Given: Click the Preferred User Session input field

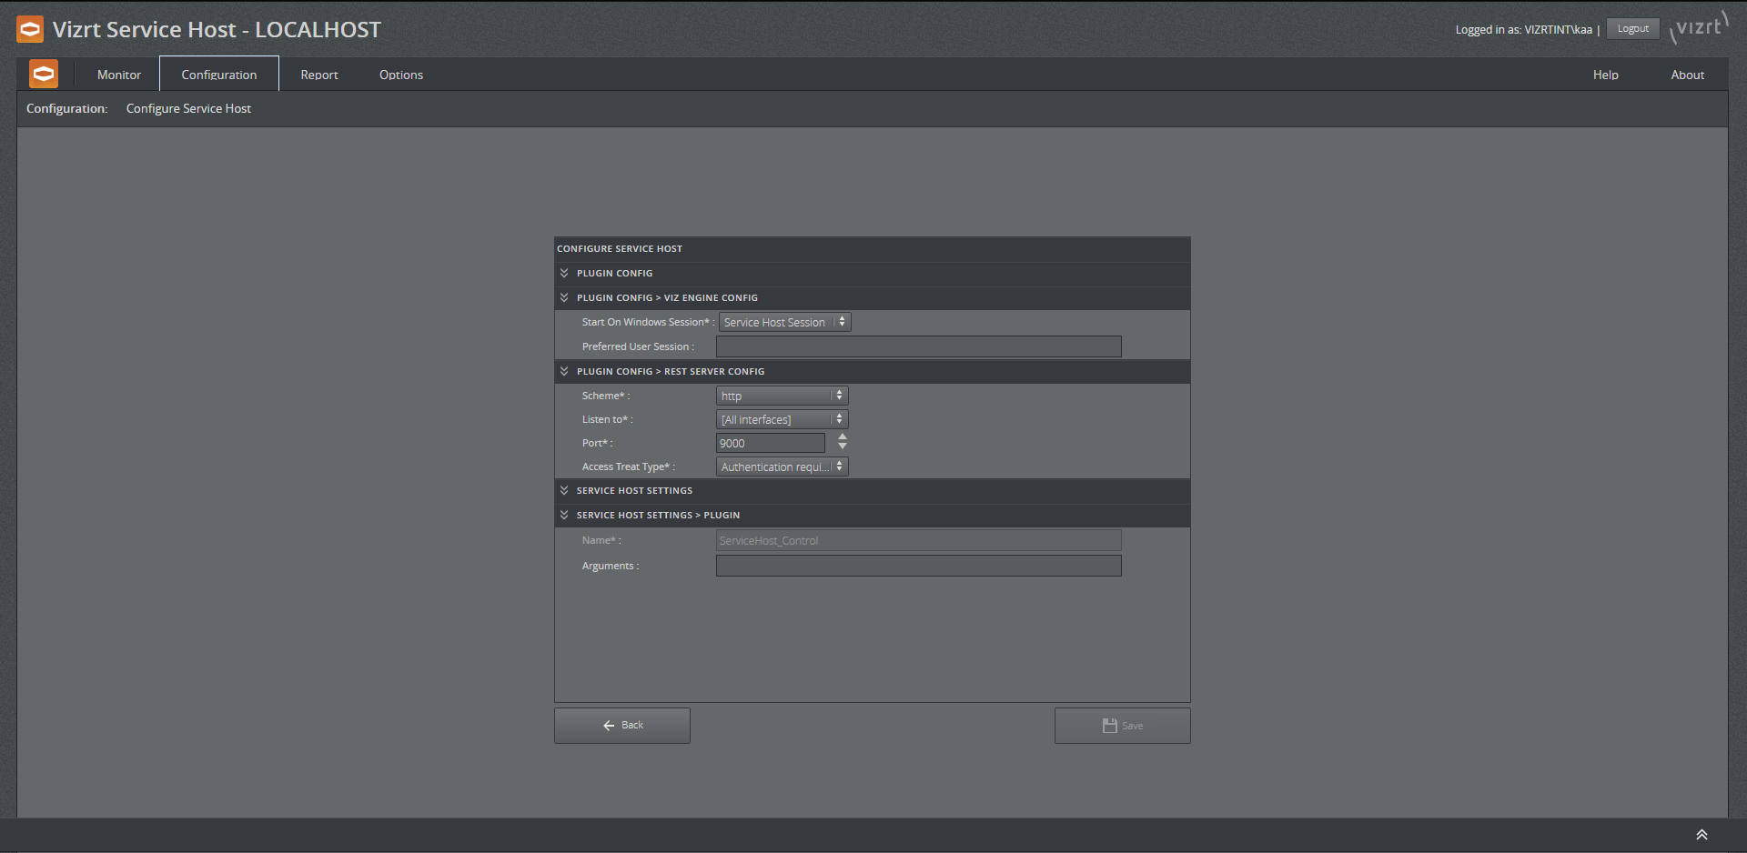Looking at the screenshot, I should coord(918,346).
